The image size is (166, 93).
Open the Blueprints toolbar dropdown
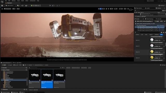coord(23,5)
